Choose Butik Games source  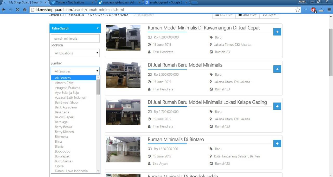click(74, 161)
